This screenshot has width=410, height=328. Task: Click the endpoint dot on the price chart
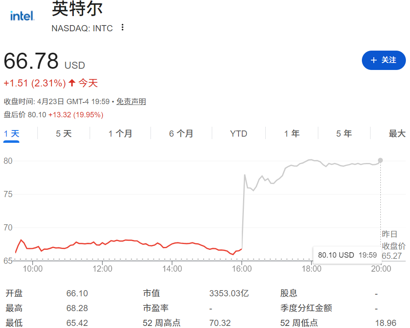pyautogui.click(x=380, y=161)
